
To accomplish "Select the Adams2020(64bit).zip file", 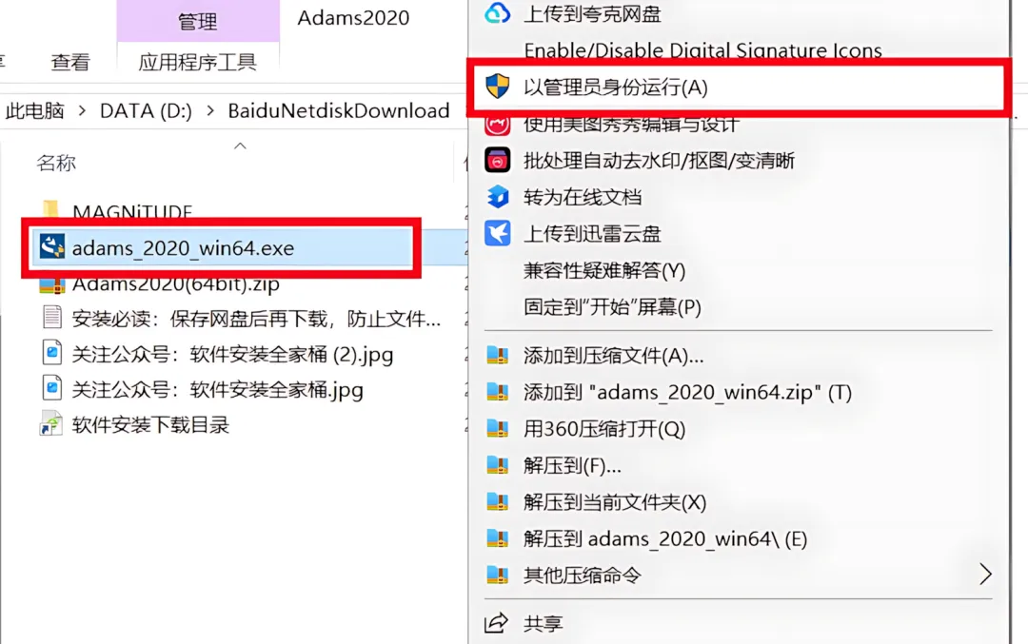I will [175, 284].
